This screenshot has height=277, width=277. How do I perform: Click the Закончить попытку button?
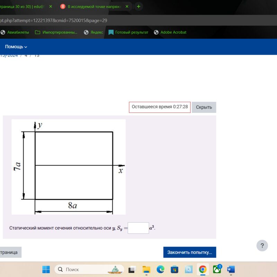click(x=190, y=252)
